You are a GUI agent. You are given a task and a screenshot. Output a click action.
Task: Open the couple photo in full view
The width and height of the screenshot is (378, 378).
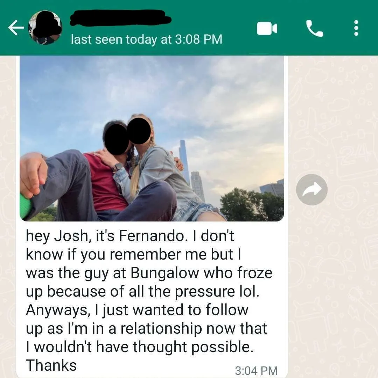click(x=152, y=139)
